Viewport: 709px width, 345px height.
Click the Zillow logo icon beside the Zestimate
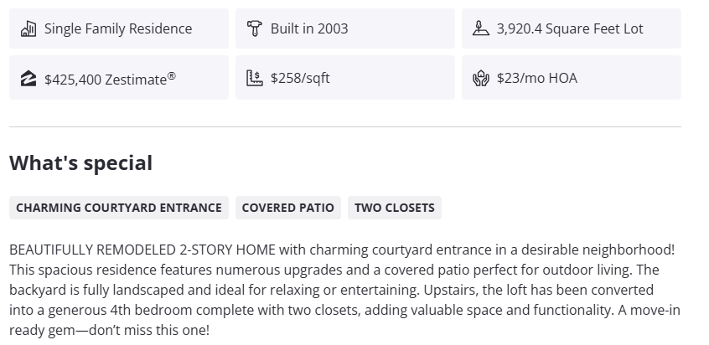(x=28, y=79)
